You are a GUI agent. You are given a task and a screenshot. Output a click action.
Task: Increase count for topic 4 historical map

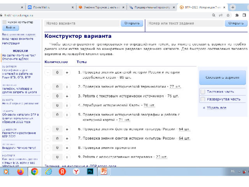(67, 106)
